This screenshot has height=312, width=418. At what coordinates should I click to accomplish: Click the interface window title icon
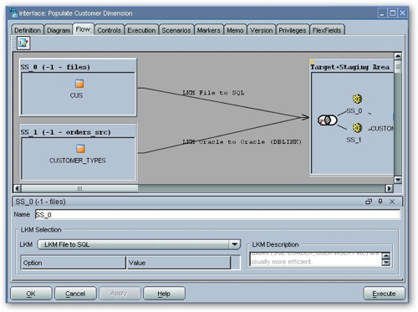[13, 13]
